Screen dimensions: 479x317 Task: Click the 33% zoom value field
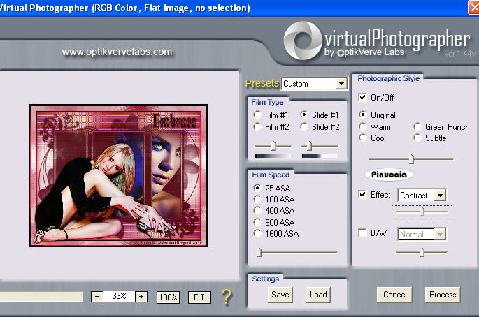[x=119, y=297]
